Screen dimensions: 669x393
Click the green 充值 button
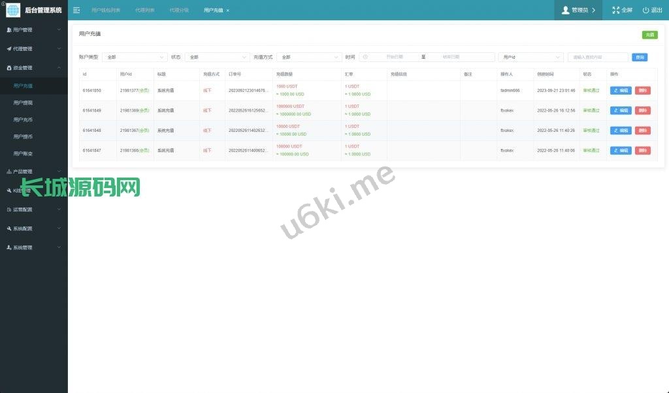pyautogui.click(x=649, y=35)
